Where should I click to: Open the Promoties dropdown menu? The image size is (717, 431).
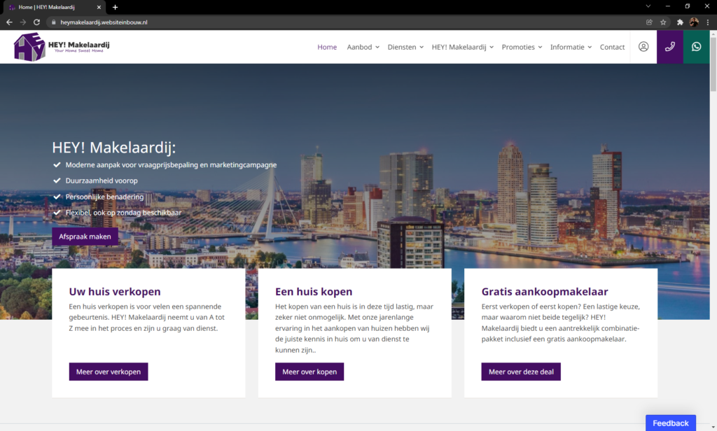pos(522,47)
